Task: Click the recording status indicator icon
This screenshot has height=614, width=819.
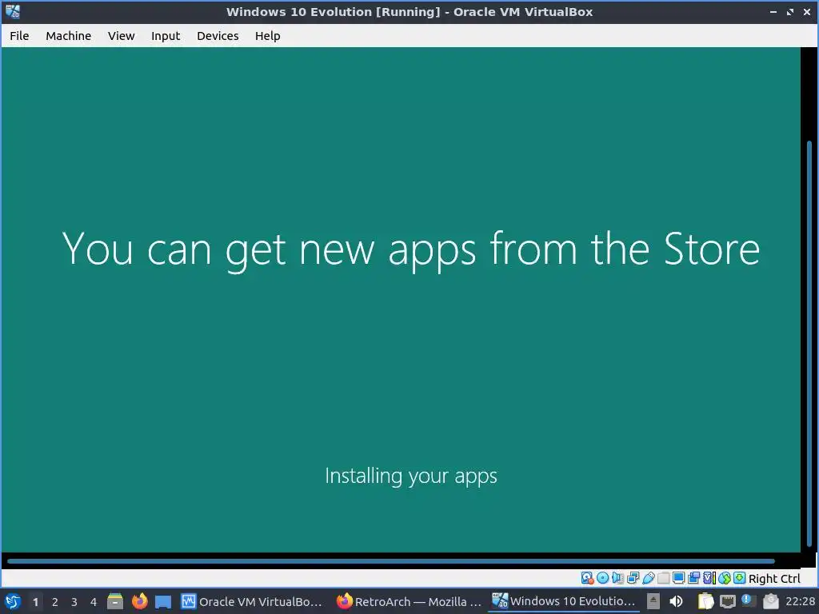Action: (693, 578)
